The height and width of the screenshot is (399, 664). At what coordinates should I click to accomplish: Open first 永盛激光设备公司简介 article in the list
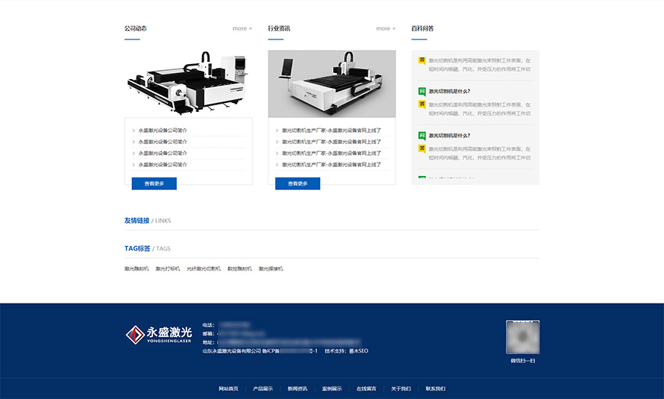(x=163, y=131)
